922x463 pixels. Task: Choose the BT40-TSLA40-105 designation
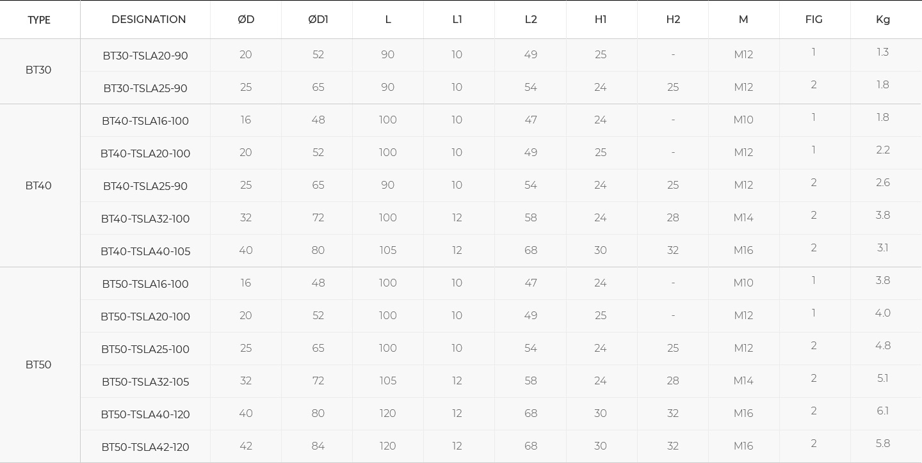click(x=145, y=251)
